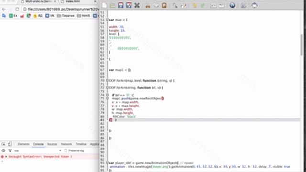Open the Network DevTools tab
Viewport: 306px width, 172px height.
[x=66, y=144]
